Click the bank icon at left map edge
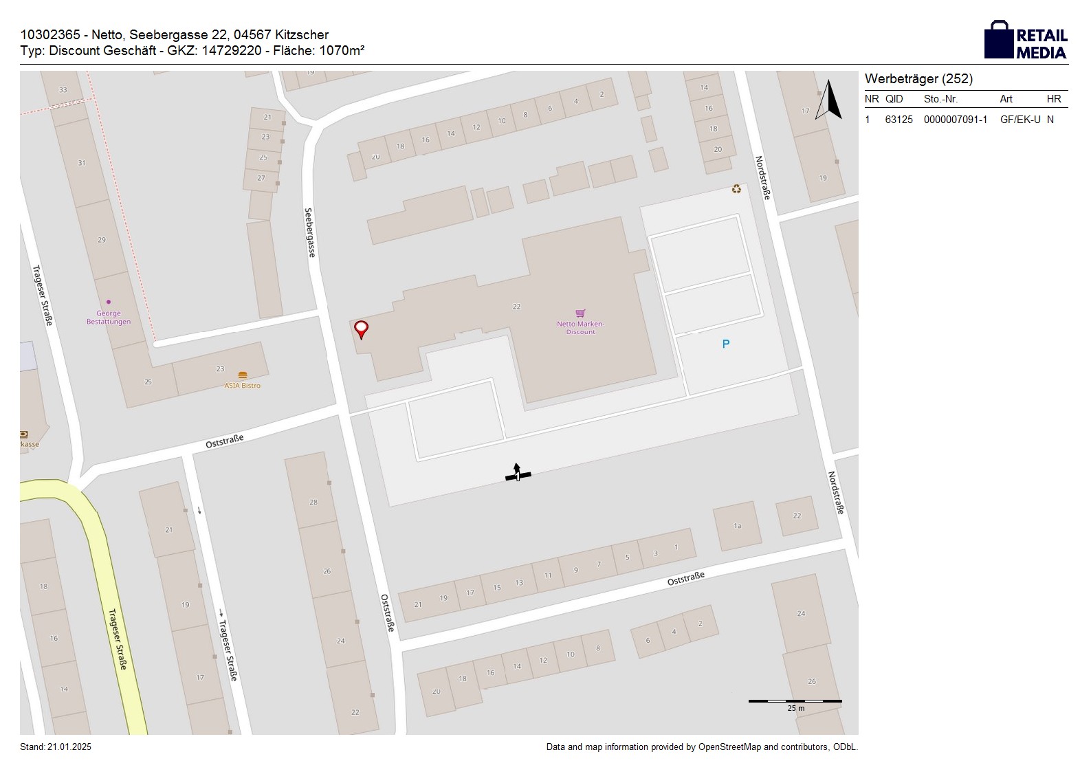The image size is (1091, 772). coord(25,434)
